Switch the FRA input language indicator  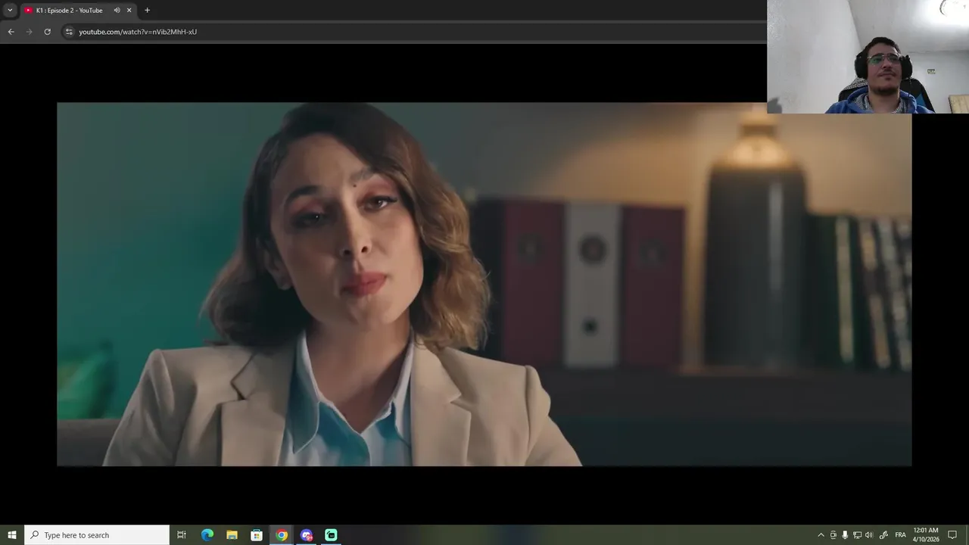tap(900, 535)
